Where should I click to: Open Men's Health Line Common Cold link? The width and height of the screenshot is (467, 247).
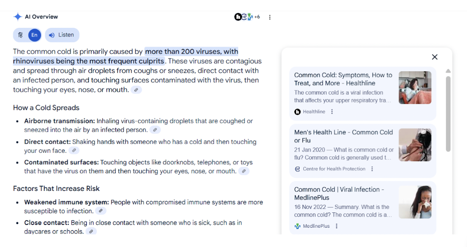[x=343, y=136]
